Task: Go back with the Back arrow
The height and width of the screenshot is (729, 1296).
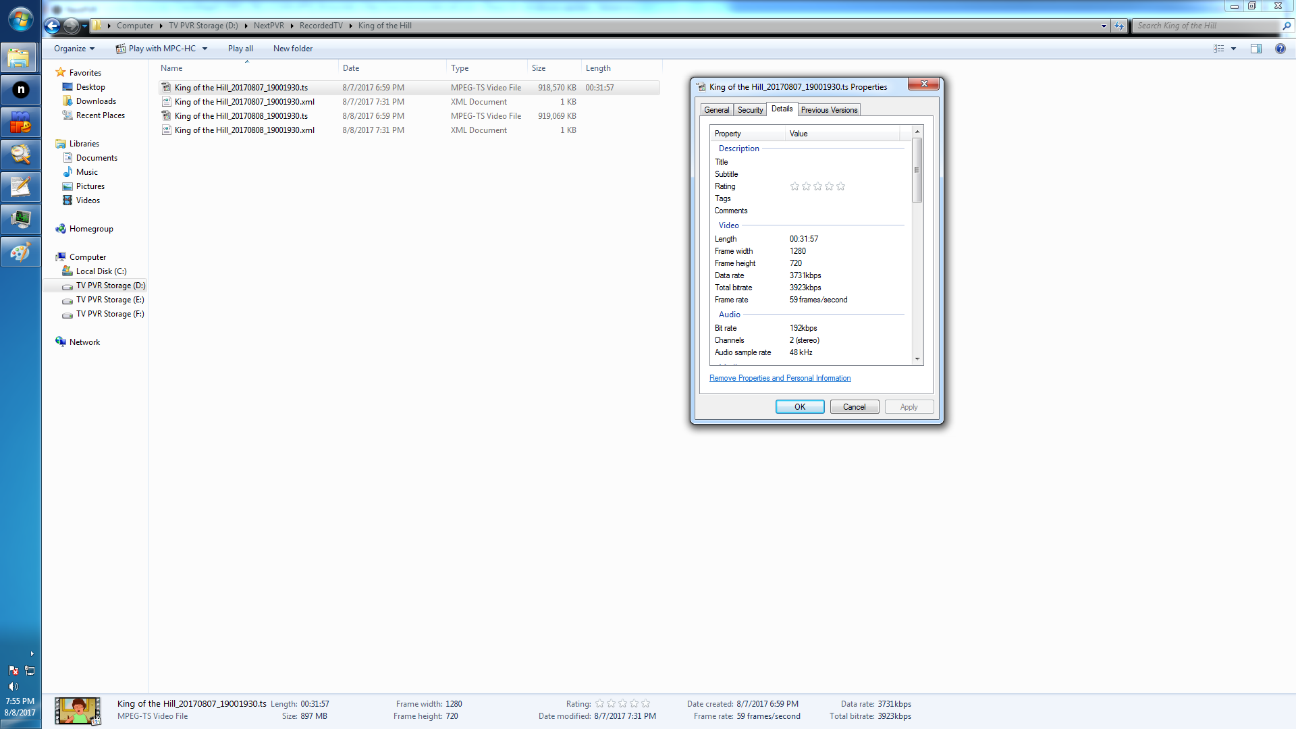Action: pos(52,26)
